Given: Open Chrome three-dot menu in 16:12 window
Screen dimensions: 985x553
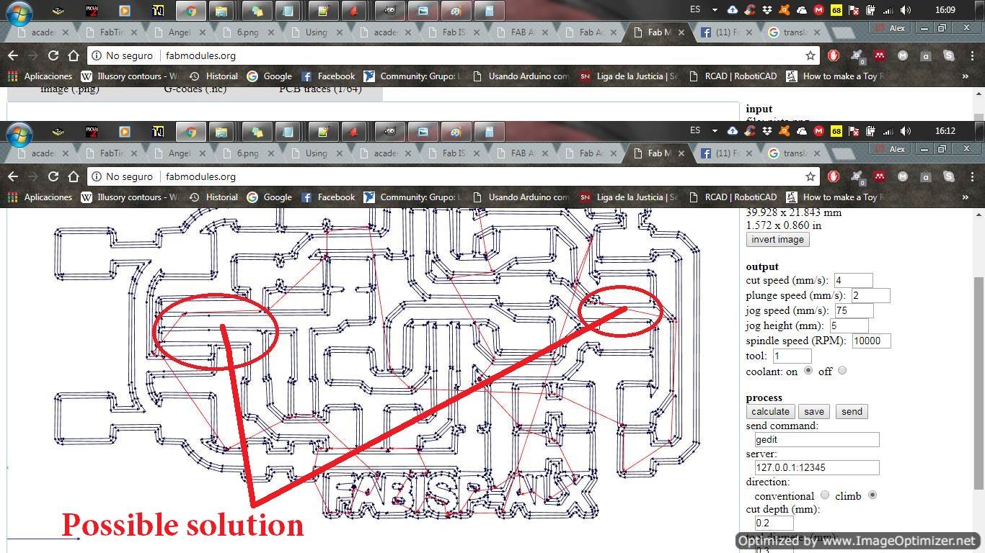Looking at the screenshot, I should click(x=971, y=176).
